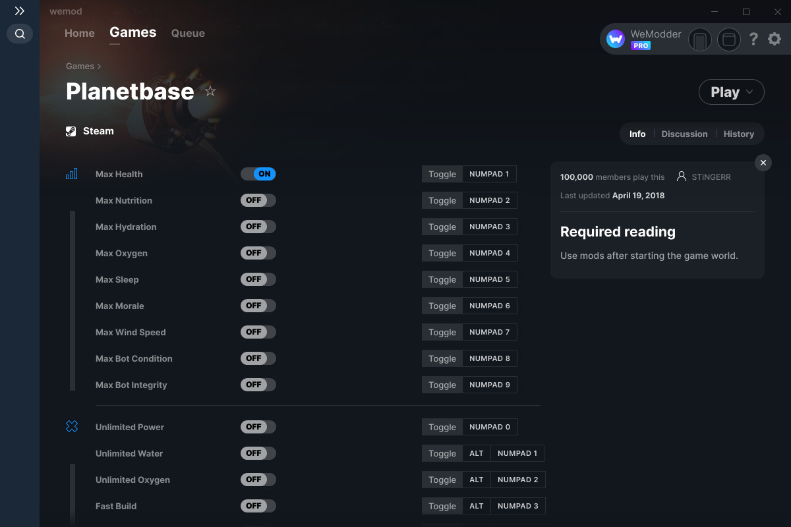The image size is (791, 527).
Task: Enable Max Bot Condition toggle
Action: [x=258, y=358]
